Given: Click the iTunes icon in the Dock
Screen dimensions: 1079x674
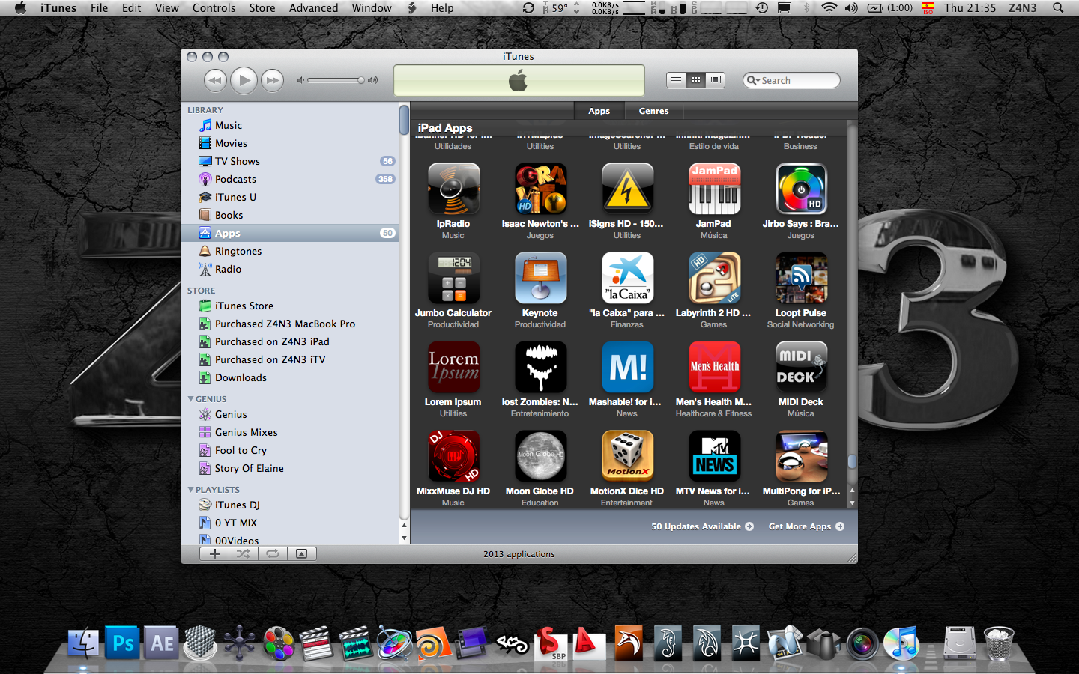Looking at the screenshot, I should click(901, 643).
